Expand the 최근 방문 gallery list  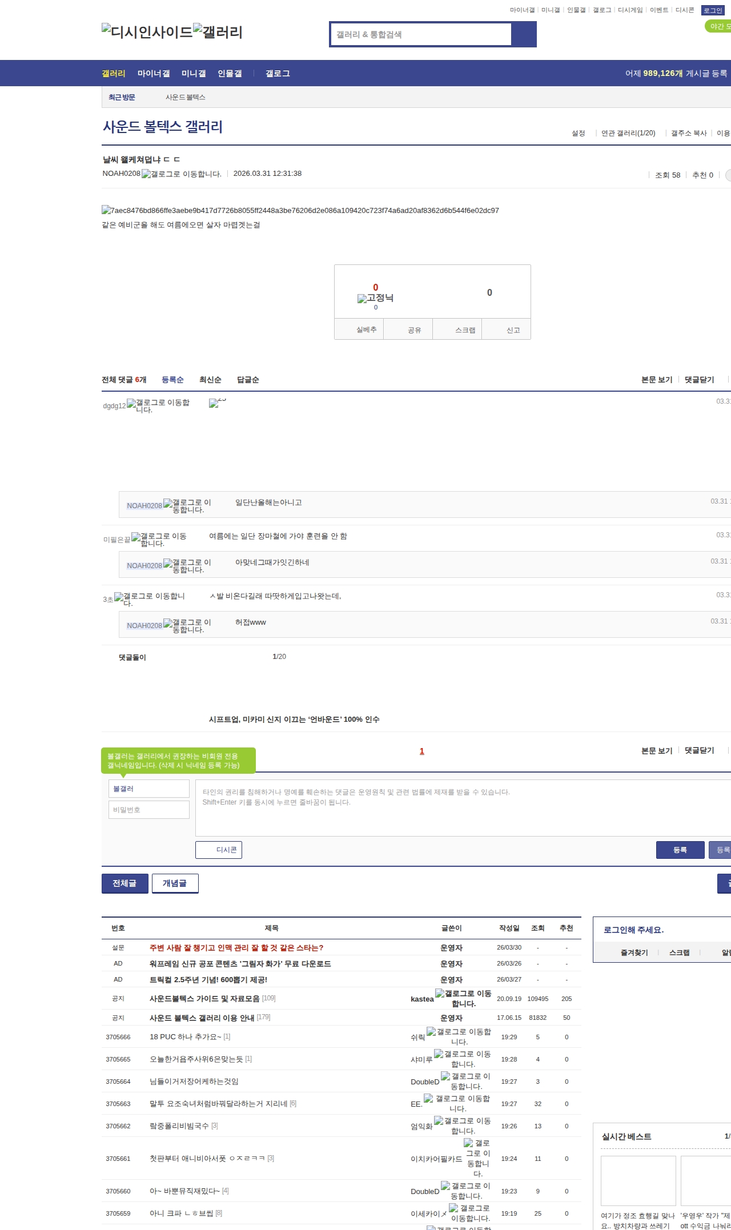[122, 98]
